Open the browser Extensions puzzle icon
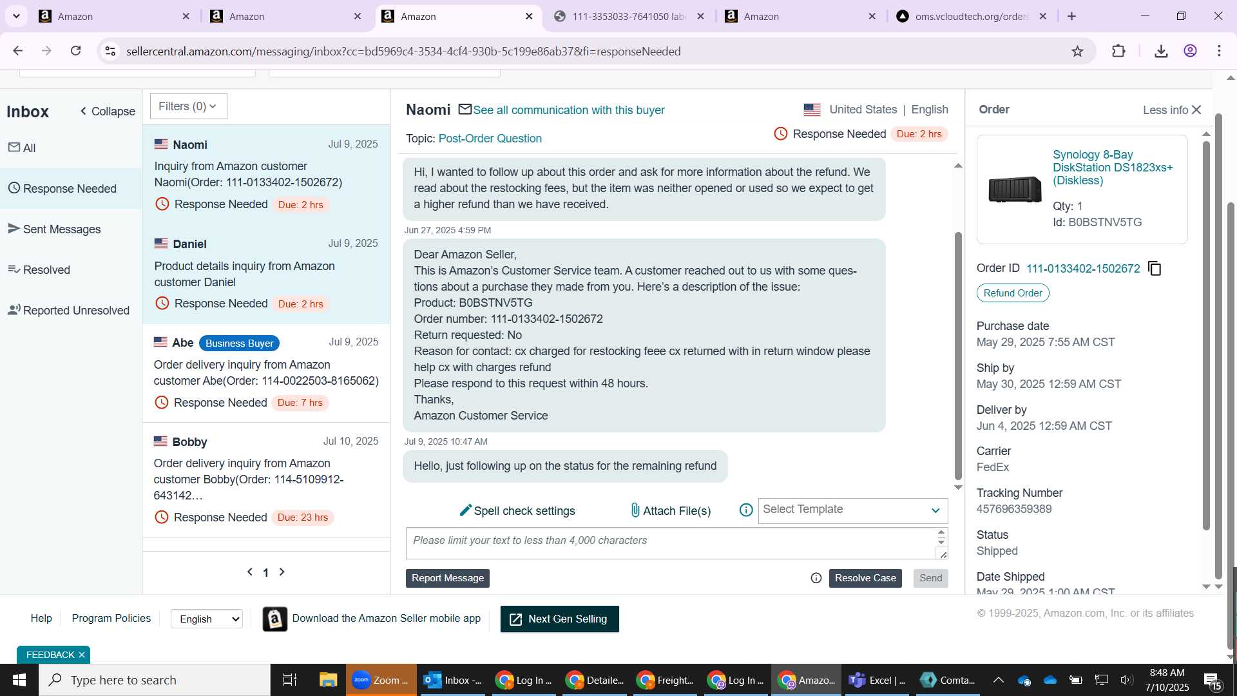Viewport: 1237px width, 696px height. coord(1118,51)
